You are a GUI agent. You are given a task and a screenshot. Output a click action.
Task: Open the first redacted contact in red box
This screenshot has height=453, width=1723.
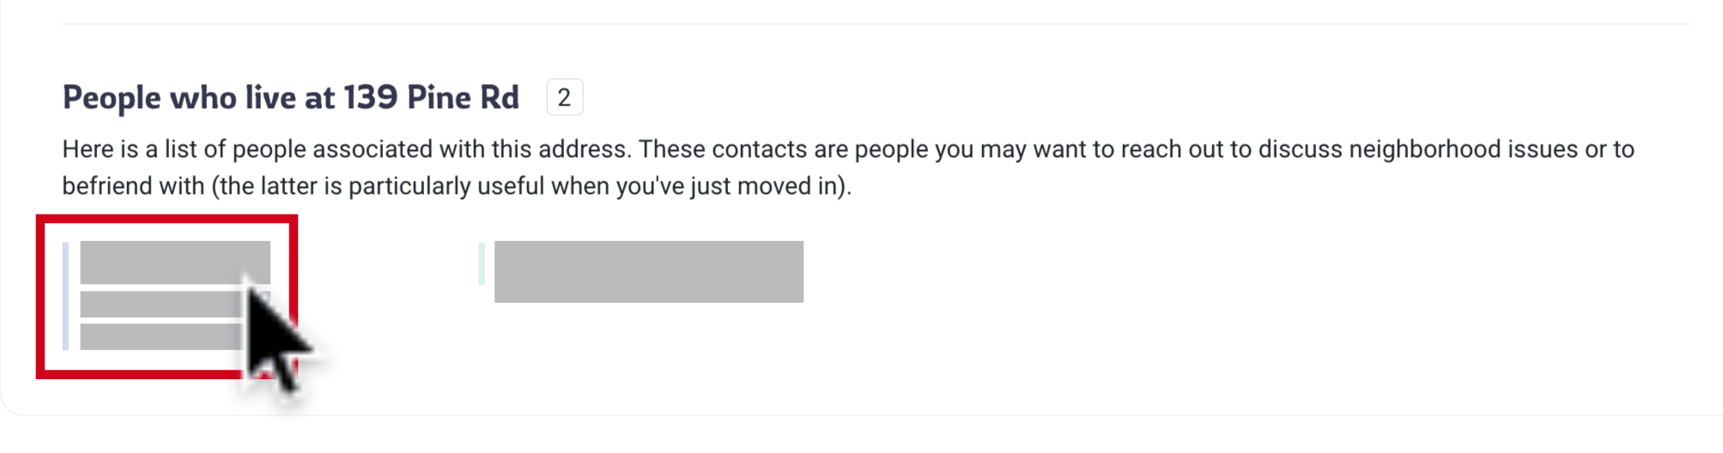tap(167, 296)
